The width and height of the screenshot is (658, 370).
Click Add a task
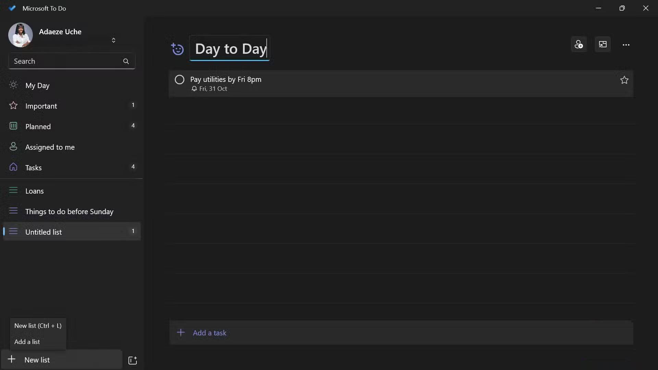pyautogui.click(x=210, y=333)
